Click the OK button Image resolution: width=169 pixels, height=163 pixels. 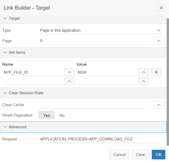(159, 154)
